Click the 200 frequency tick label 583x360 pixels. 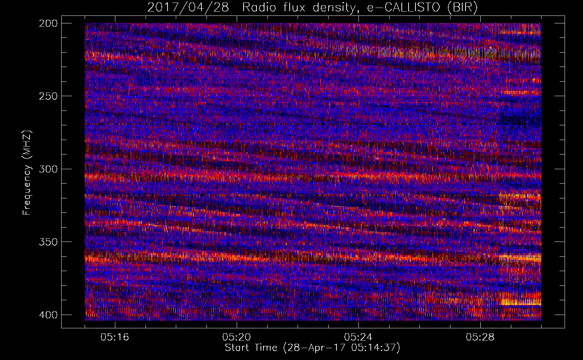(48, 23)
